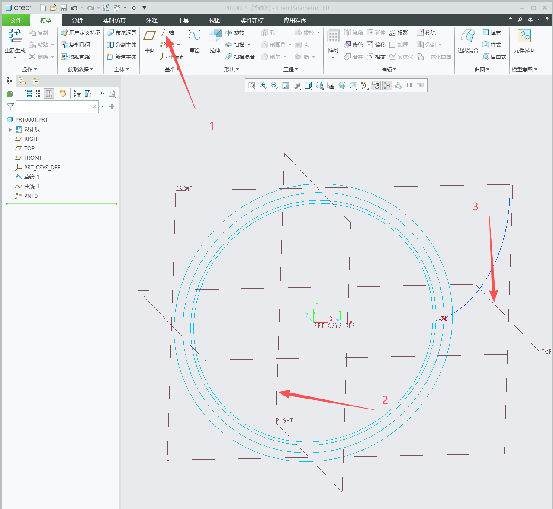Expand the 编辑 group dropdown
The height and width of the screenshot is (509, 553).
coord(389,69)
